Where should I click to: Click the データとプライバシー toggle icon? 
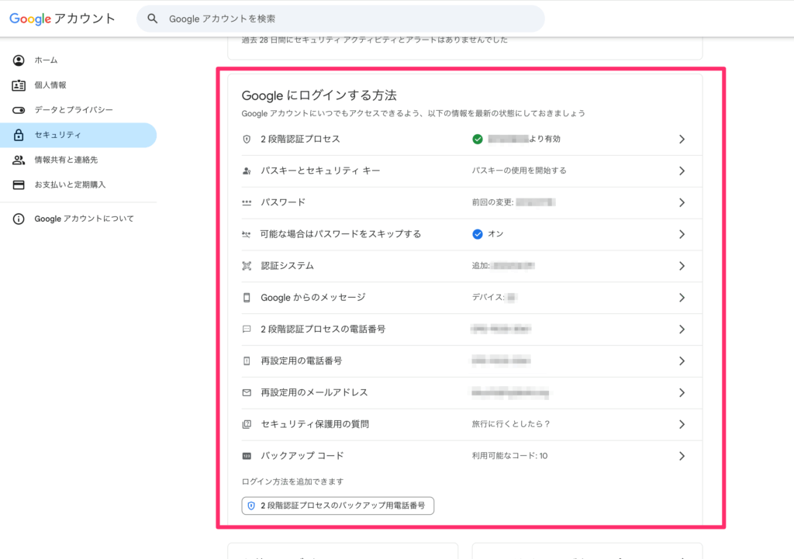coord(19,110)
